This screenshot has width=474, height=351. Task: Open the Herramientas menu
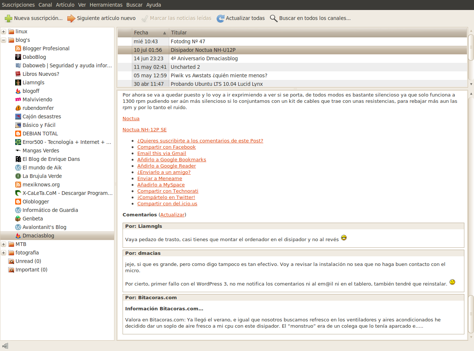[x=106, y=5]
